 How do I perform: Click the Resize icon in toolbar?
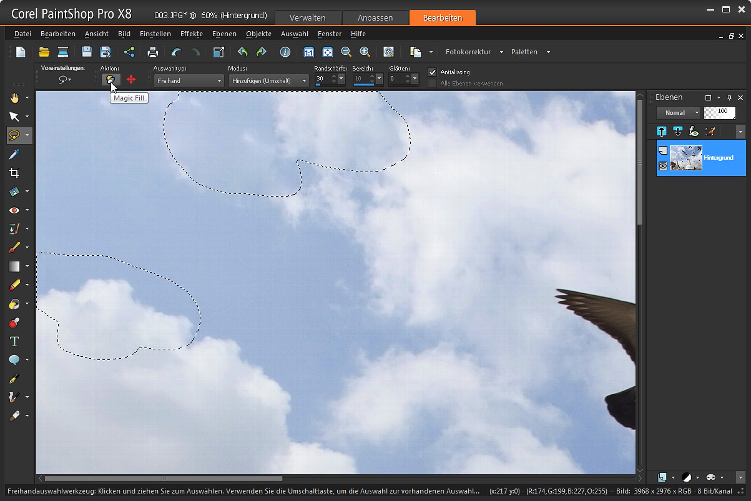click(x=219, y=52)
